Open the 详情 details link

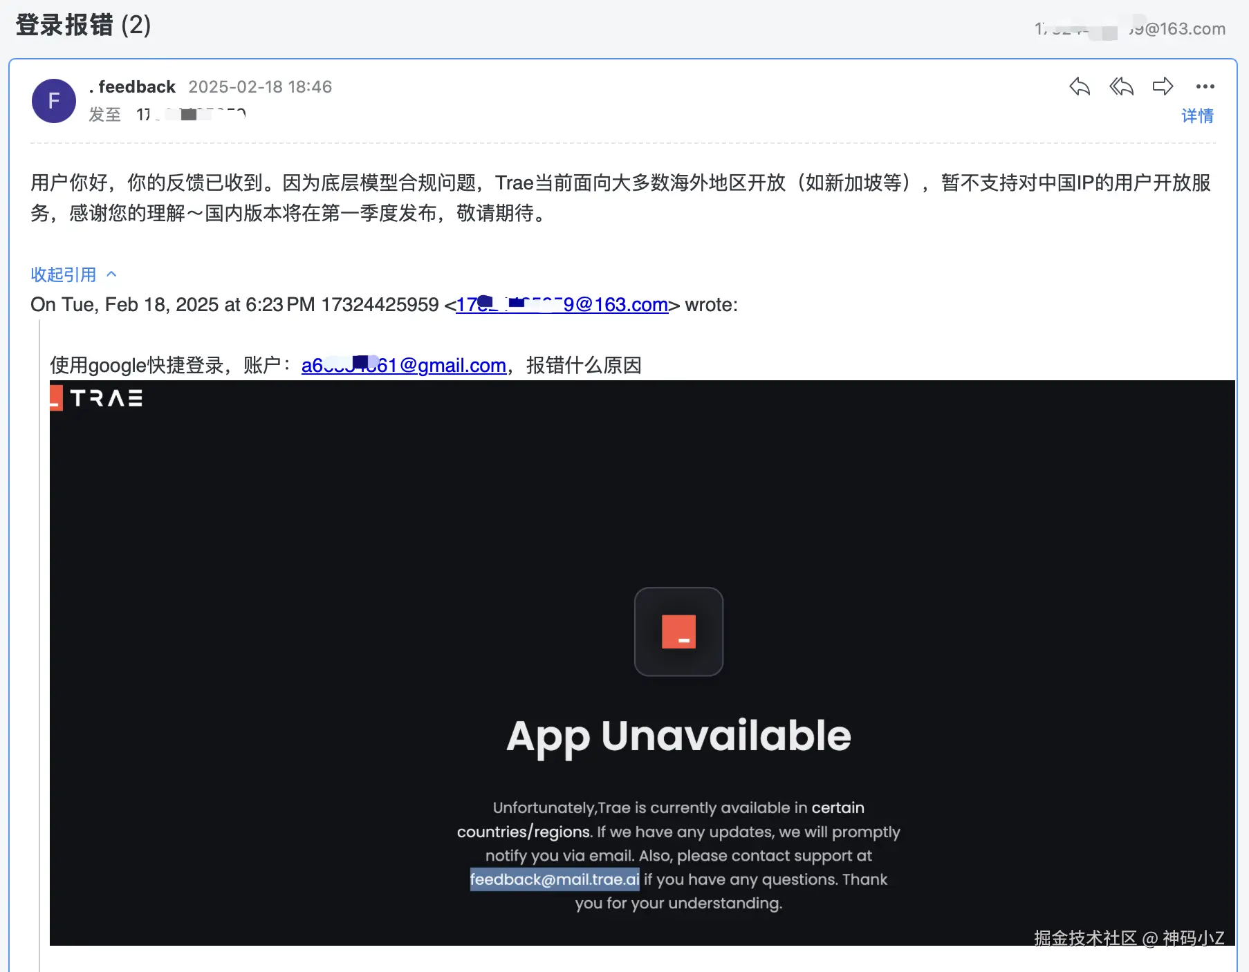point(1197,115)
